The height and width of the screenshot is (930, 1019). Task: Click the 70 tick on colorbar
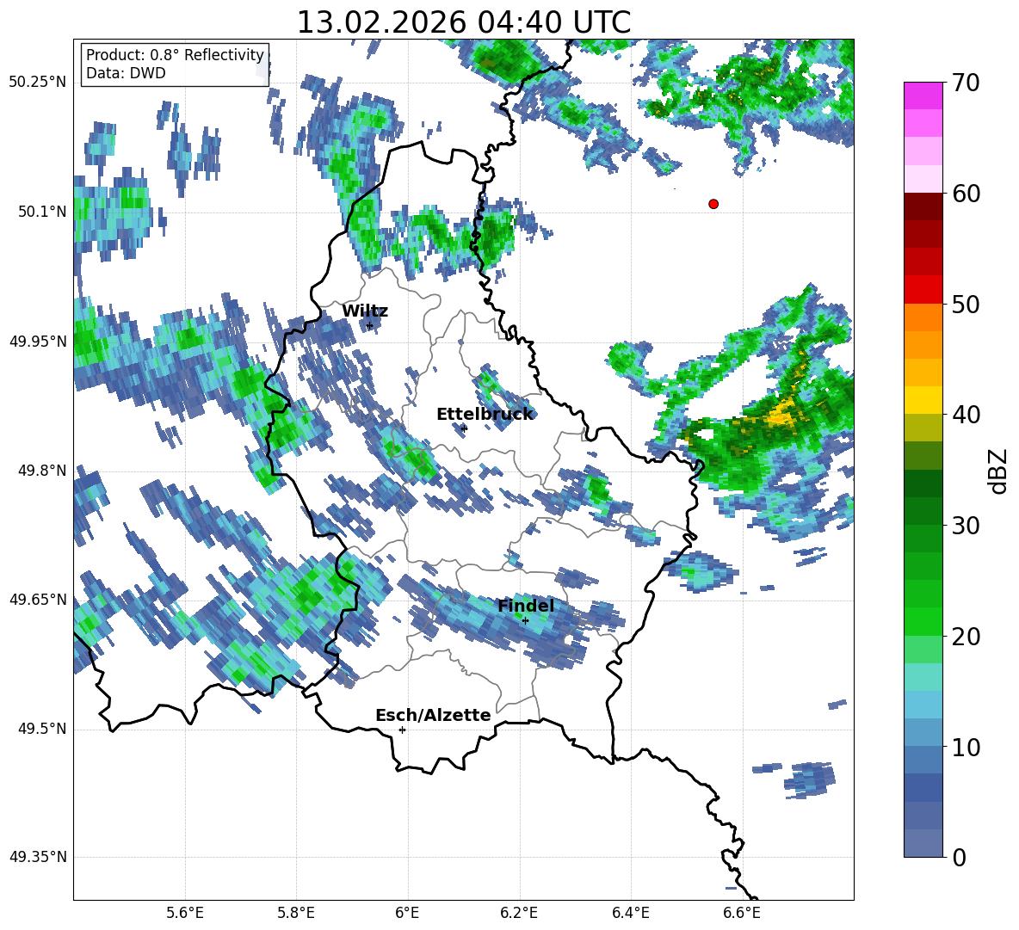[x=966, y=83]
